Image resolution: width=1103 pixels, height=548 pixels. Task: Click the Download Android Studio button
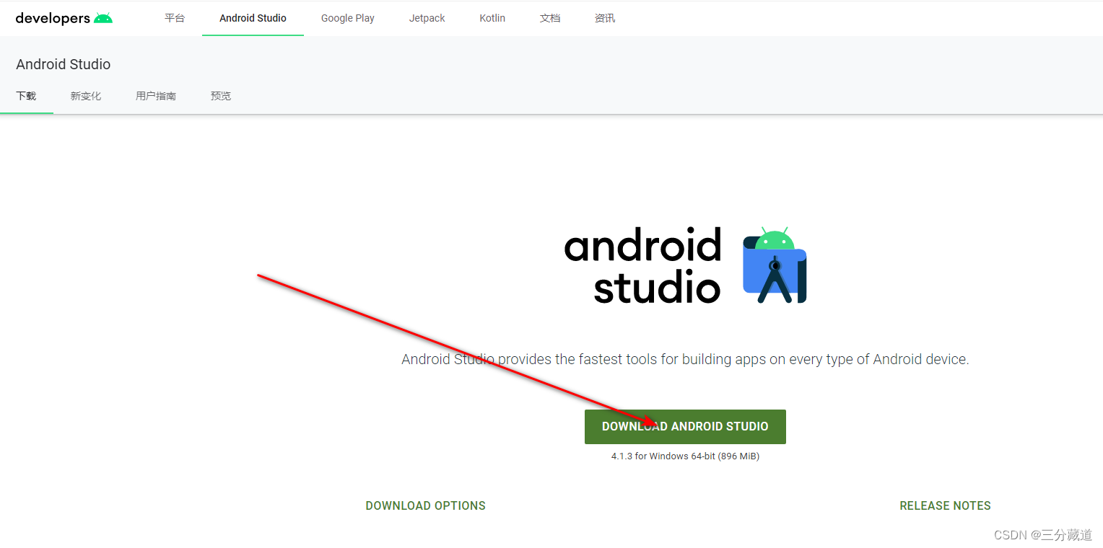685,427
